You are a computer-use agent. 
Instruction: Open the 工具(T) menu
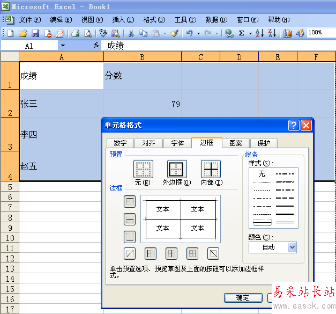tap(185, 20)
